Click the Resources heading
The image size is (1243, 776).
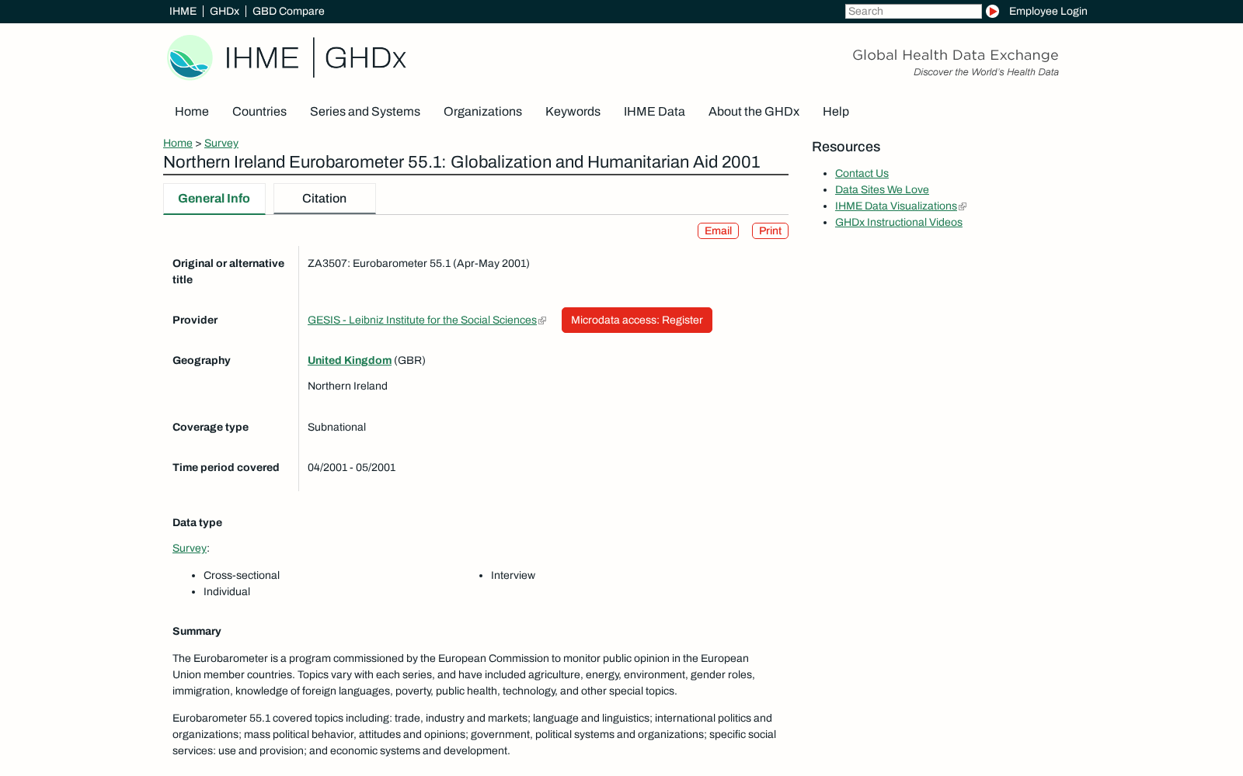coord(846,147)
